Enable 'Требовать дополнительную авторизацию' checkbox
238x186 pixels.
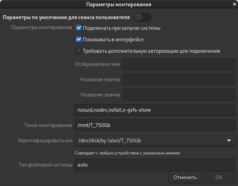click(79, 51)
